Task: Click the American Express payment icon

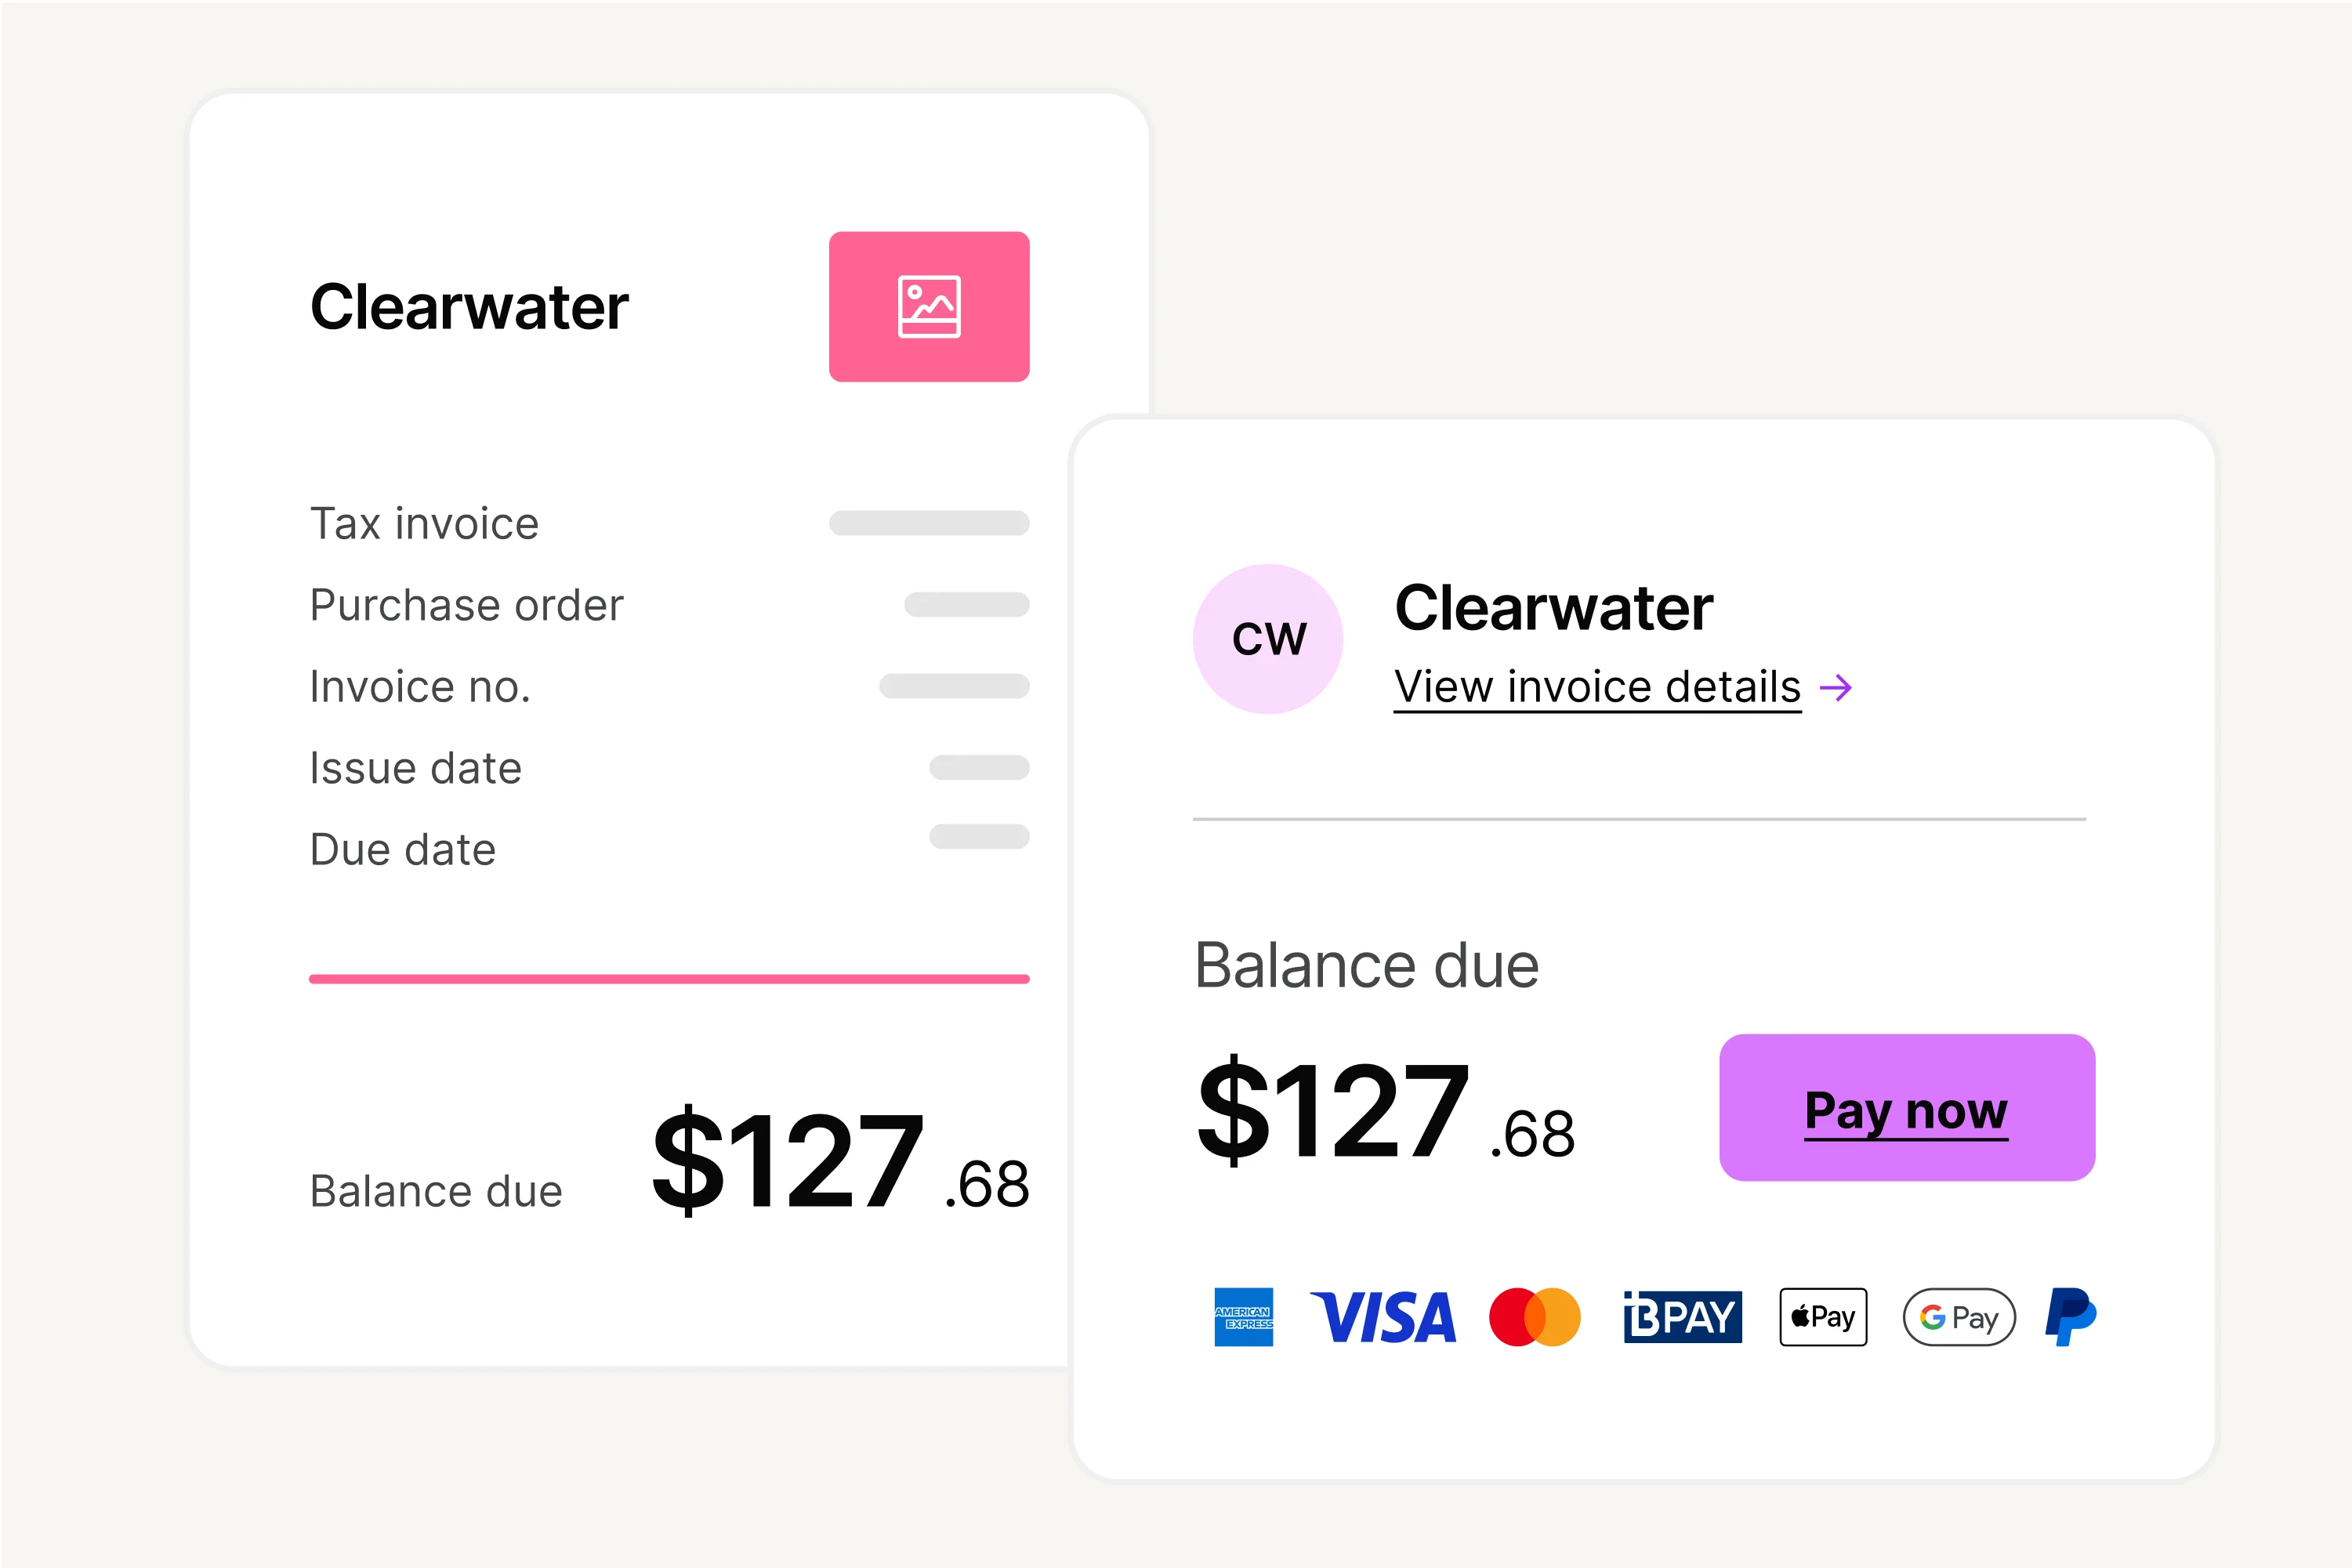Action: [1243, 1317]
